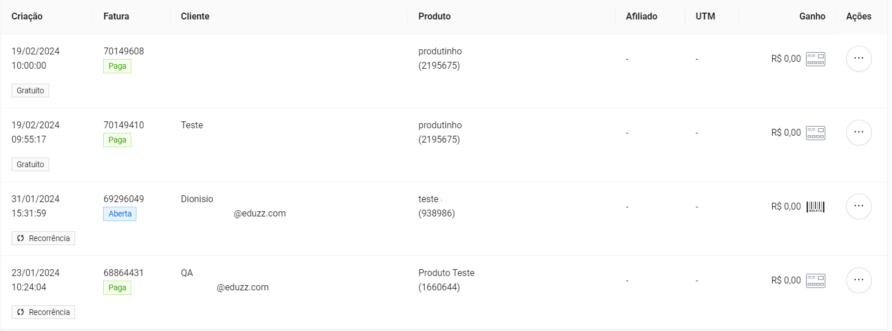Click the payment icon for invoice 70149608

click(x=815, y=59)
